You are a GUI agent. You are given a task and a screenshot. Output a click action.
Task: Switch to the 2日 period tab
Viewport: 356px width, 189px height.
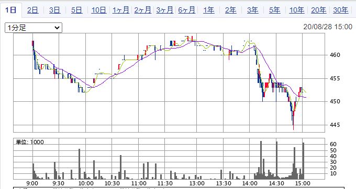point(32,10)
